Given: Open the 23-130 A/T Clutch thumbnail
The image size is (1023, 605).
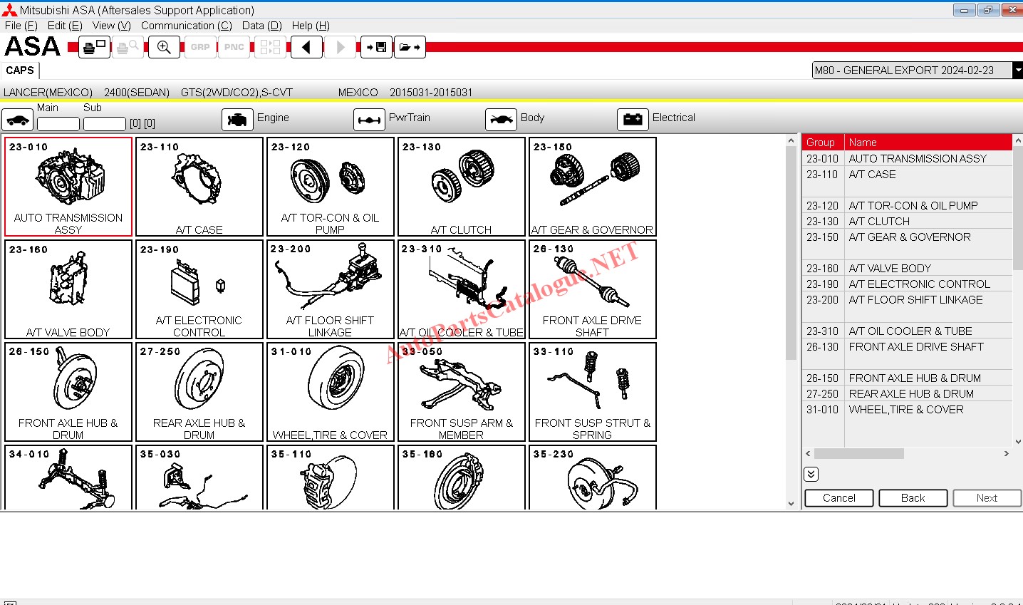Looking at the screenshot, I should [x=462, y=187].
